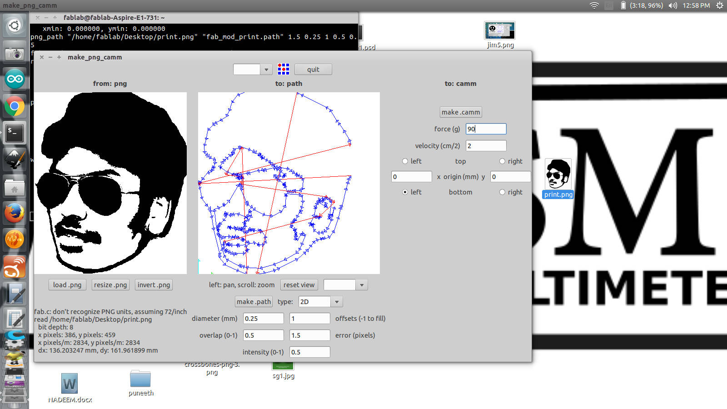Click the quit button
Screen dimensions: 727x409
tap(313, 70)
